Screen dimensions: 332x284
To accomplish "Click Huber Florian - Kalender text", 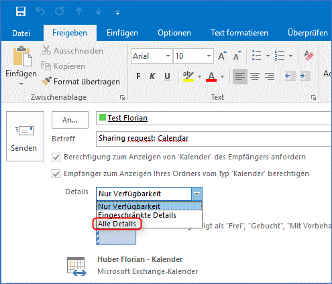I will click(x=140, y=259).
